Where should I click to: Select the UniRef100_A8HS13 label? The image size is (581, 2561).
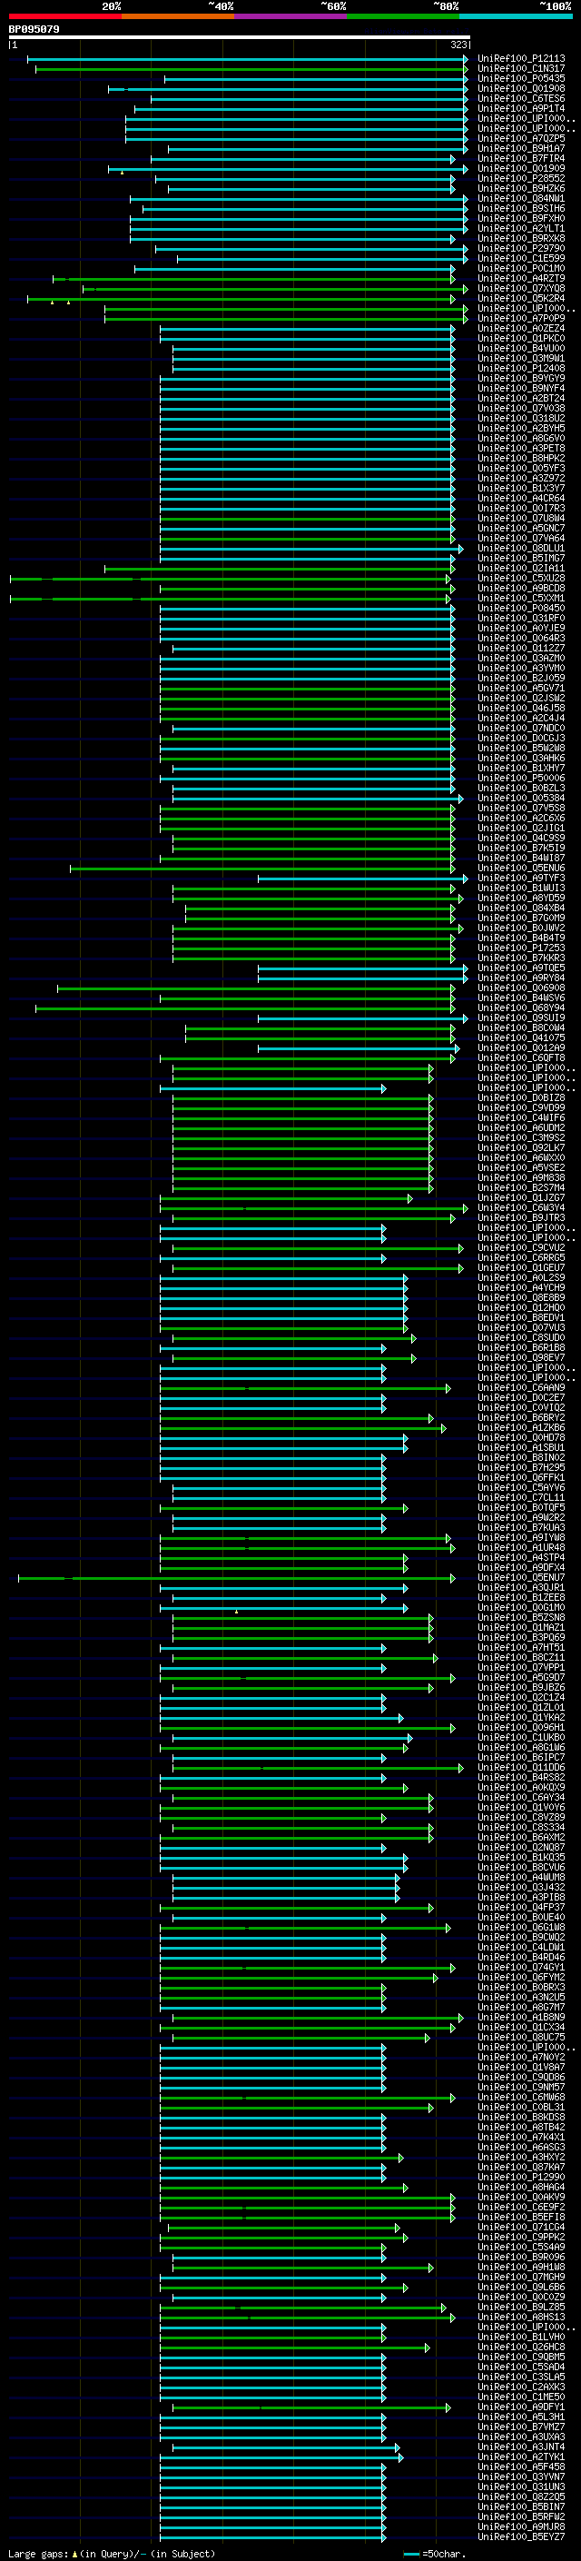click(x=521, y=2318)
